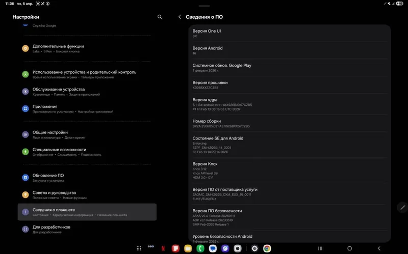This screenshot has width=408, height=254.
Task: Tap the 11:06 clock in status bar
Action: pos(10,4)
